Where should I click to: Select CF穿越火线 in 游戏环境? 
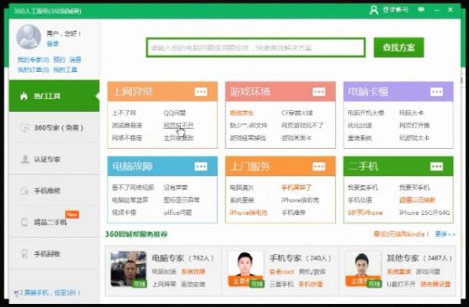297,113
